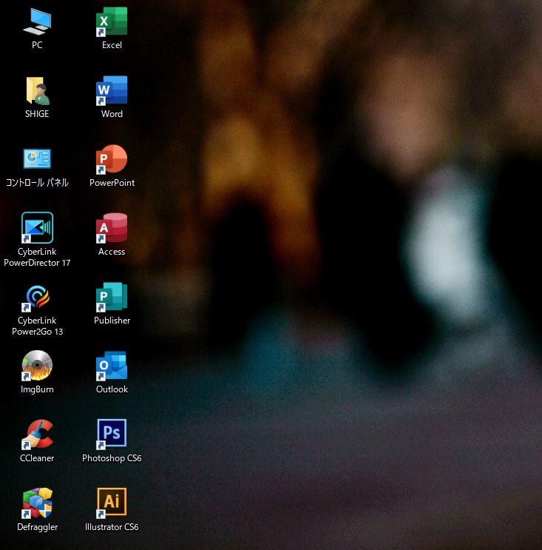Image resolution: width=542 pixels, height=550 pixels.
Task: Select the Outlook shortcut icon
Action: (x=112, y=366)
